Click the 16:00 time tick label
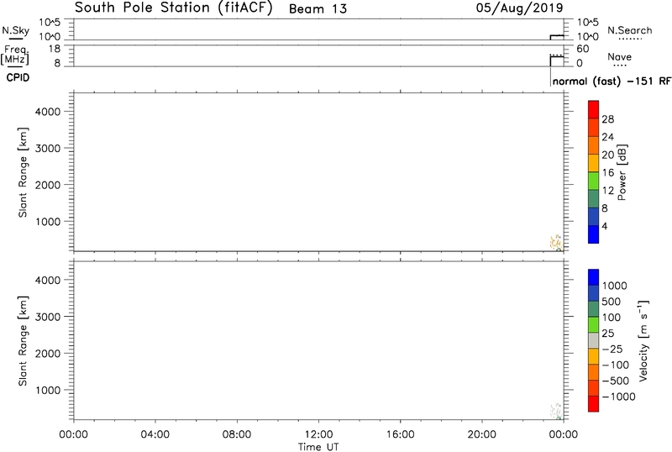Viewport: 672px width, 452px height. 400,434
